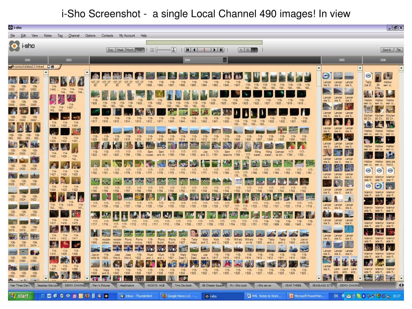Open the View menu

pyautogui.click(x=35, y=35)
